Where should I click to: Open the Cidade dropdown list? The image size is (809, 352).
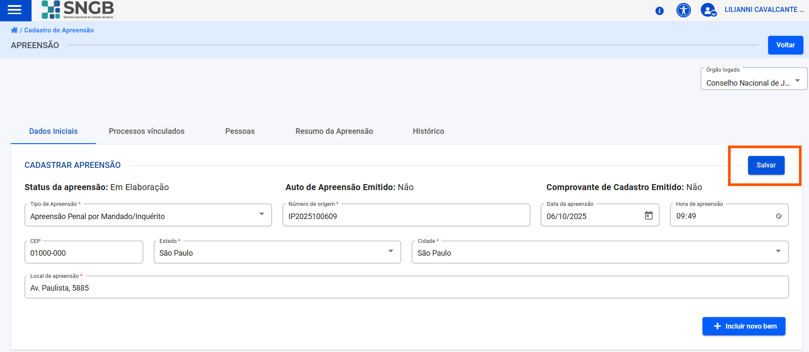pyautogui.click(x=778, y=251)
